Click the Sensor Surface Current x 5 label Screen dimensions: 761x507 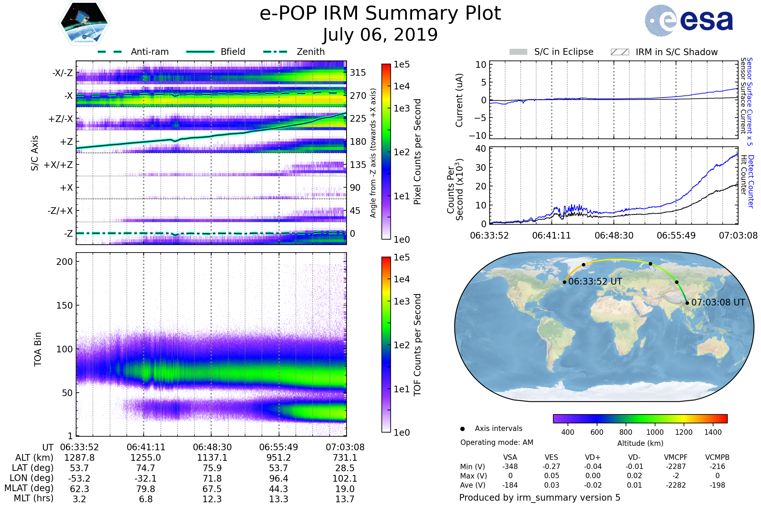pos(749,101)
